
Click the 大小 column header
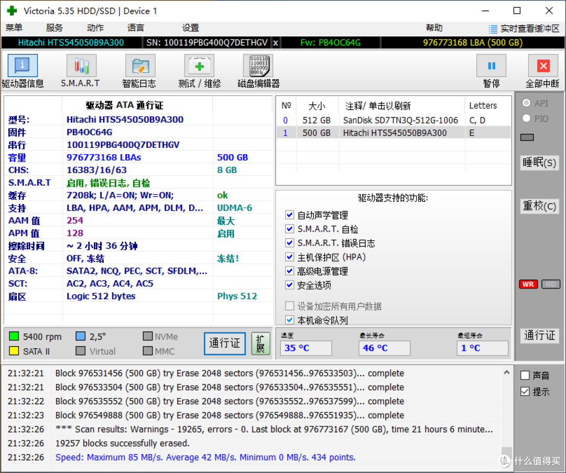point(317,106)
